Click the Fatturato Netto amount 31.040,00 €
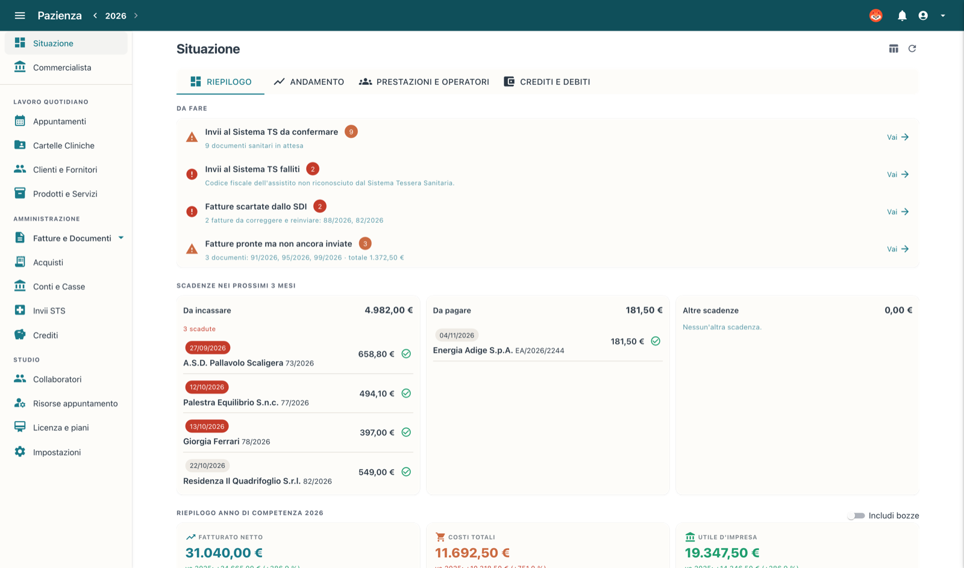 (224, 553)
